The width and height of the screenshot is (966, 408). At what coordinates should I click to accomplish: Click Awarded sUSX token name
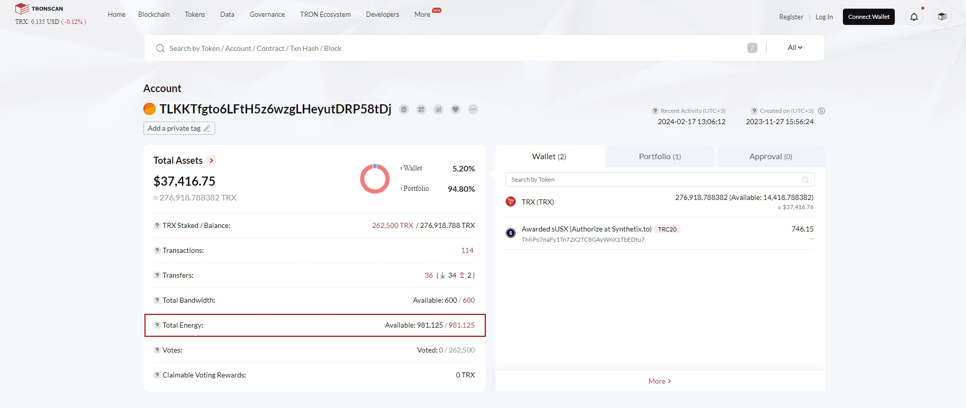click(x=587, y=229)
